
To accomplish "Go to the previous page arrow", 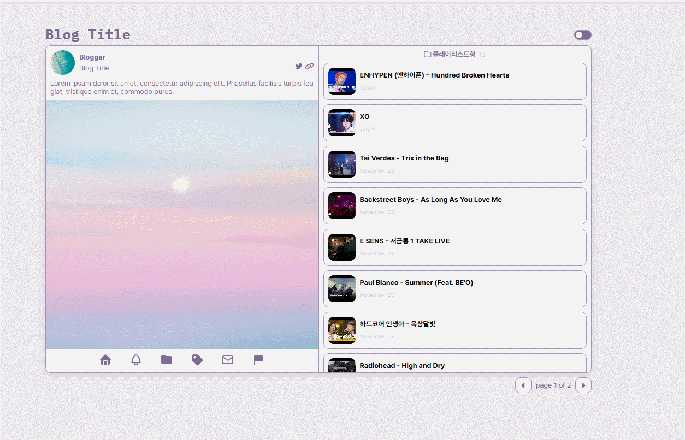I will coord(523,385).
